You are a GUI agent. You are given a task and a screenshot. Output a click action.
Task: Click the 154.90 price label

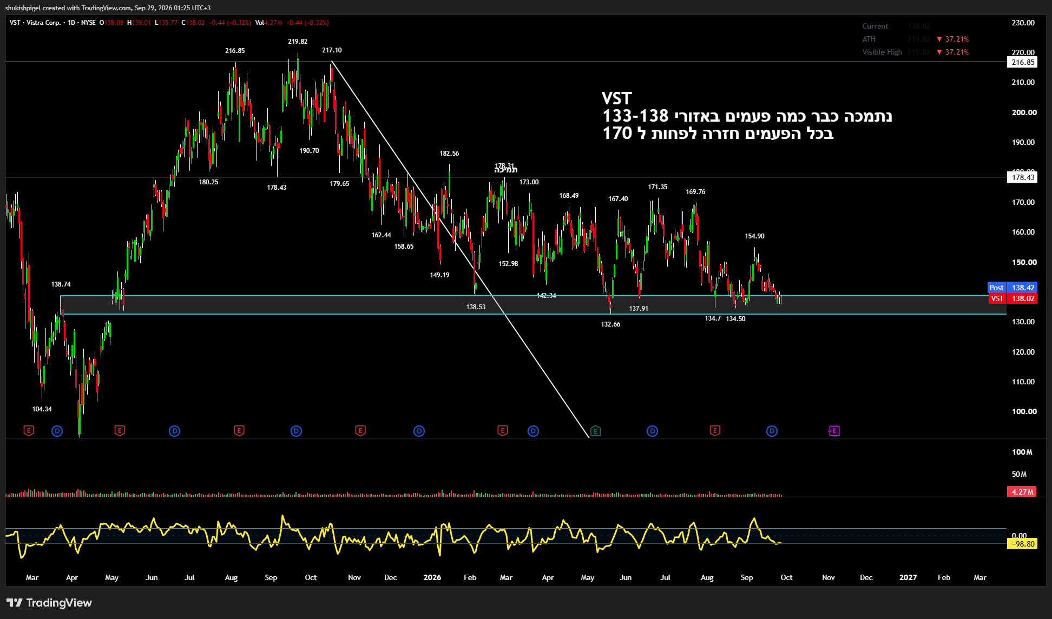click(754, 236)
